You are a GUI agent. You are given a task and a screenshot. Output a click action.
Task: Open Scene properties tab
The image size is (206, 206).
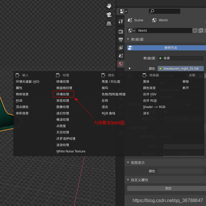(x=121, y=56)
